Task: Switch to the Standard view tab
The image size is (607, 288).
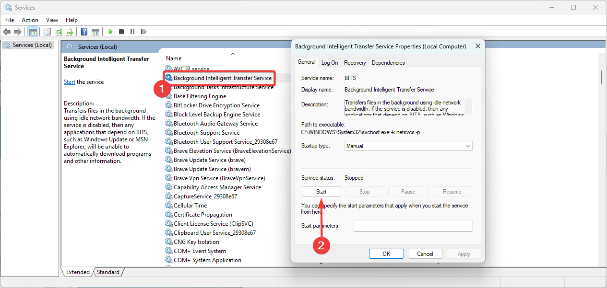Action: click(x=108, y=272)
